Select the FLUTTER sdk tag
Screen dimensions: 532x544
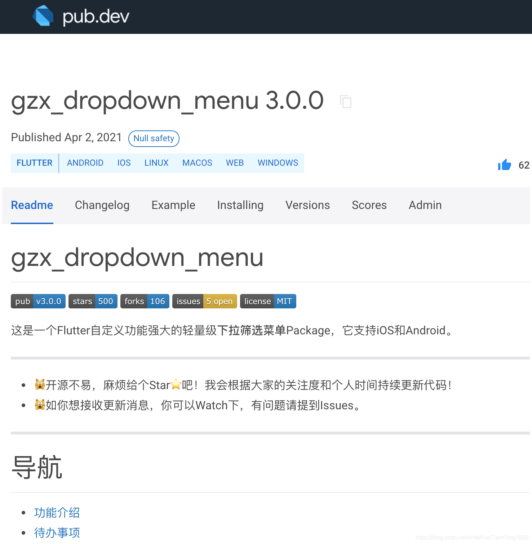pyautogui.click(x=35, y=163)
